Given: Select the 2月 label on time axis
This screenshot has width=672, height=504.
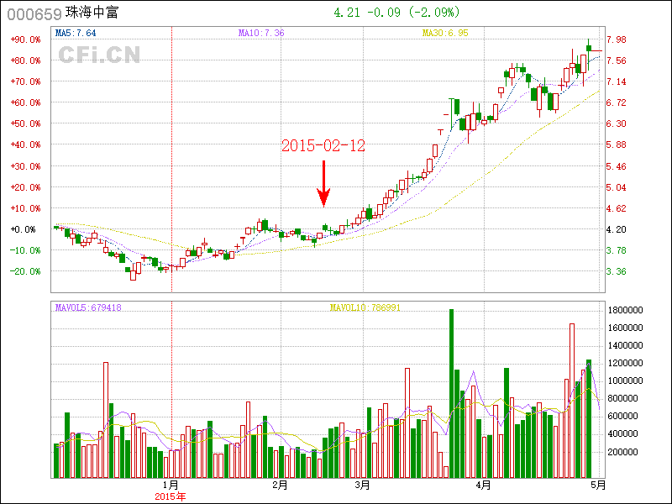Looking at the screenshot, I should (281, 485).
